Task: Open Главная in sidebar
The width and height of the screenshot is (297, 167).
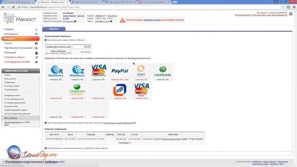Action: pyautogui.click(x=8, y=29)
